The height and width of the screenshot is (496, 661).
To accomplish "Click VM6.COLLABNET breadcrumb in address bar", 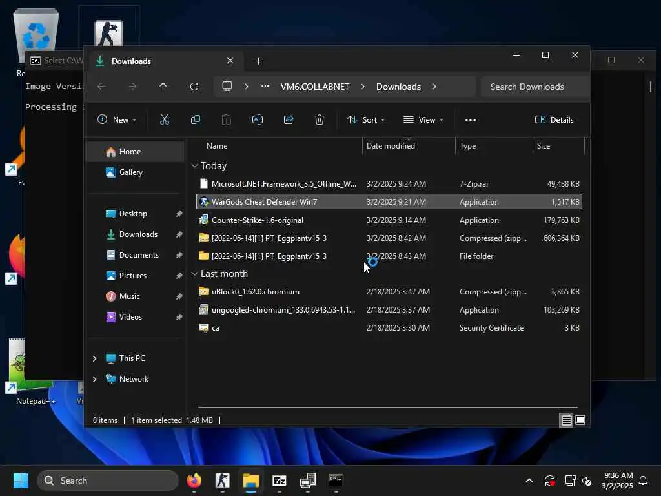I will click(x=315, y=87).
